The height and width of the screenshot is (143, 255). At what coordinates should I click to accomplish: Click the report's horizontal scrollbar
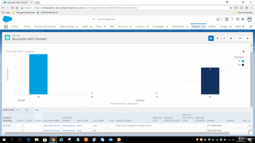[x=117, y=133]
